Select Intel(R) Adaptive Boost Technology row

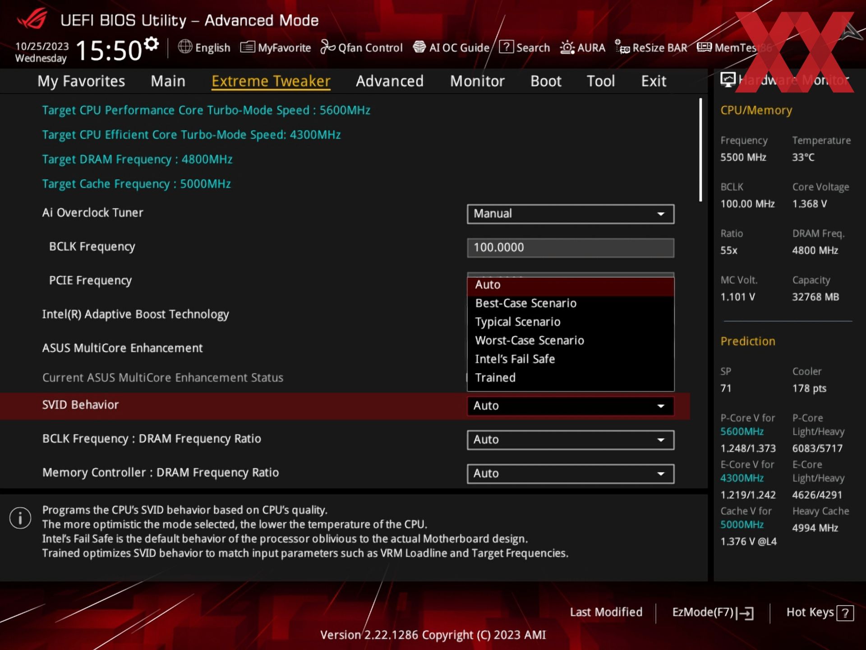[135, 315]
